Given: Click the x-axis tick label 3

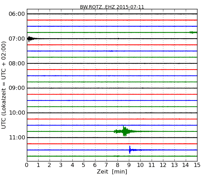Looking at the screenshot, I should [61, 165].
